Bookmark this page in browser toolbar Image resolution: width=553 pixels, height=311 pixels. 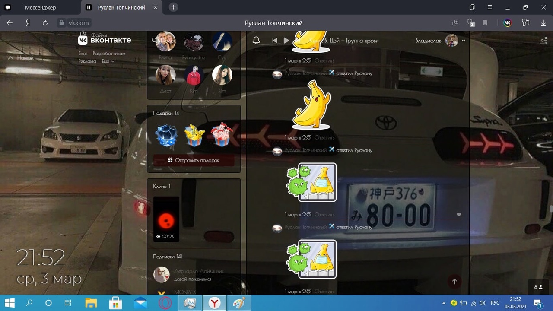tap(485, 23)
